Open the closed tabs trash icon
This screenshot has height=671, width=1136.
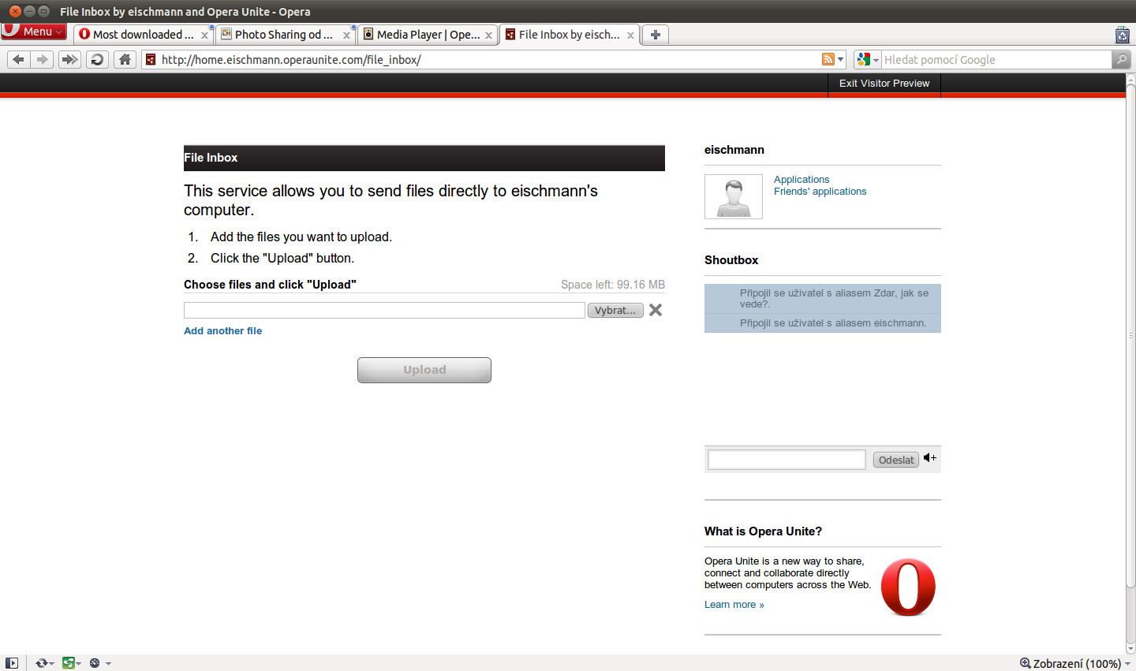[x=1123, y=35]
